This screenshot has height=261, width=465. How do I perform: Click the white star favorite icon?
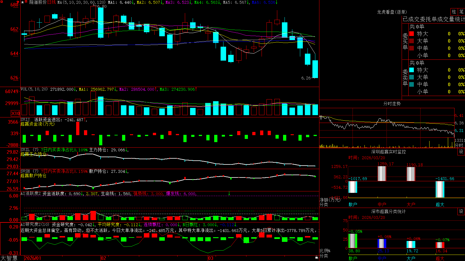coord(22,2)
